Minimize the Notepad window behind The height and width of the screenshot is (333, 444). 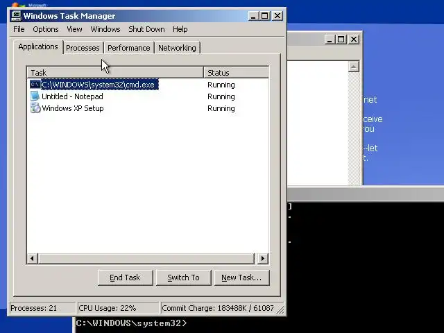coord(330,40)
